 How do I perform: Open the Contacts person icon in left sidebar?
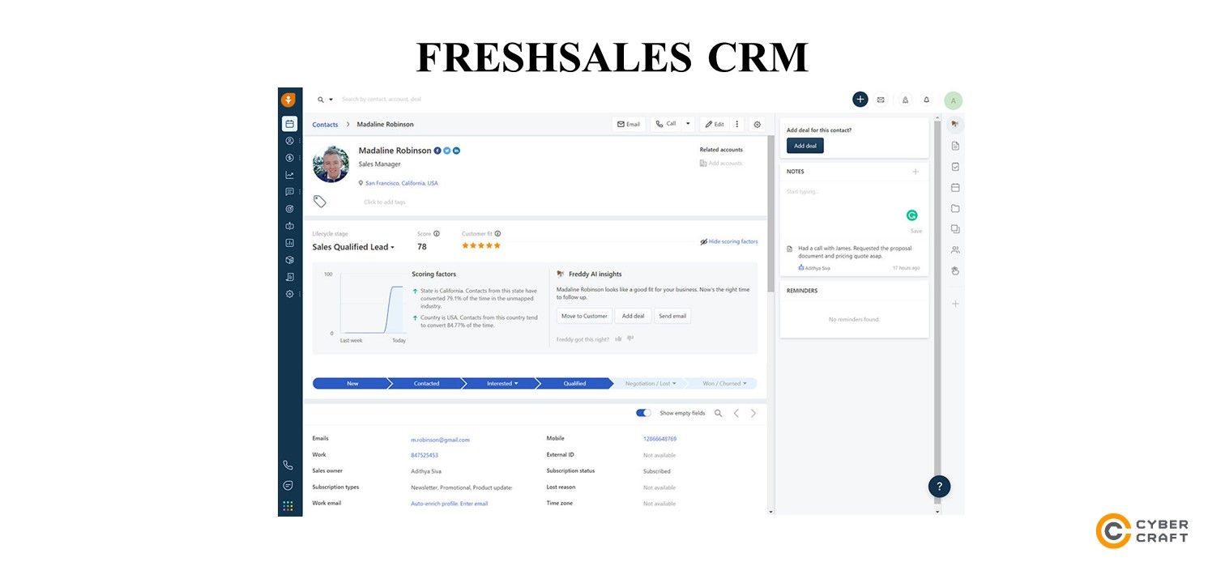[289, 141]
